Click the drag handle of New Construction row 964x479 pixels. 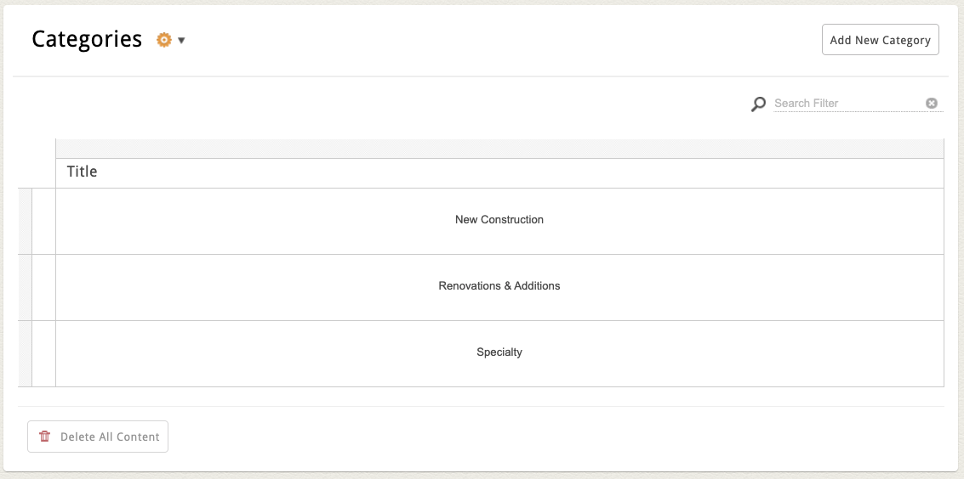coord(25,221)
